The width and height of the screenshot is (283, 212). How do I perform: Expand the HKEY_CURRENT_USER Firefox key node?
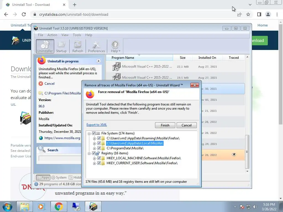click(x=94, y=163)
